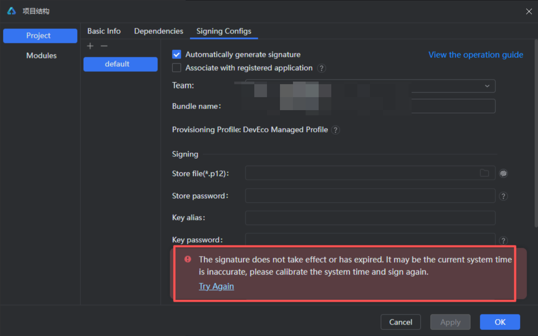Viewport: 538px width, 336px height.
Task: Click the Apply button
Action: 450,322
